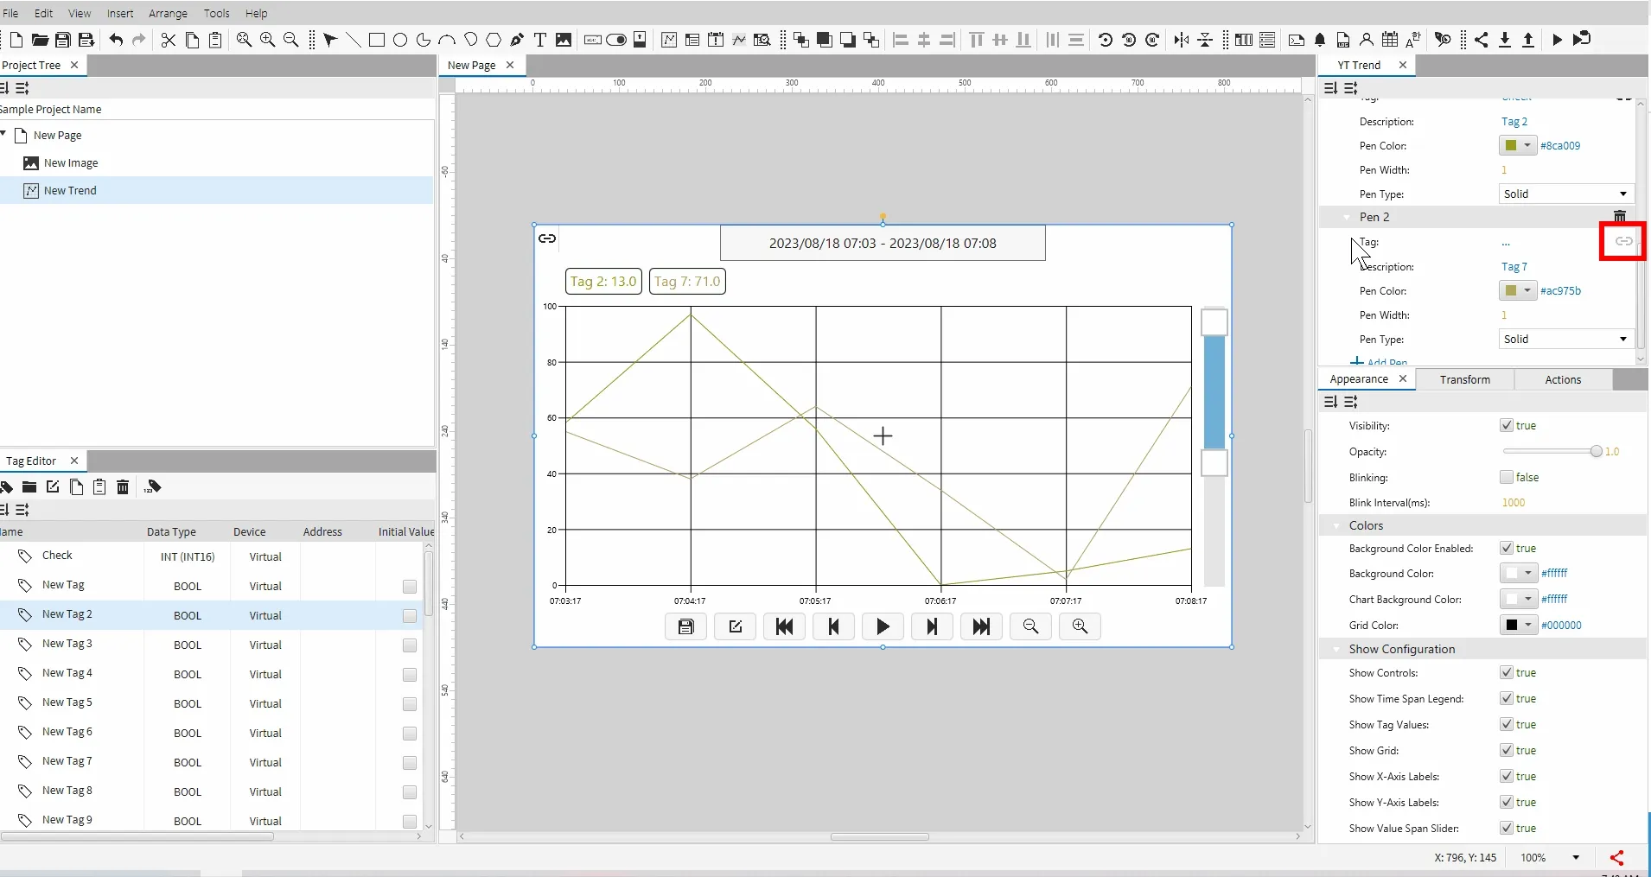Insert an image with the picture tool
Image resolution: width=1651 pixels, height=877 pixels.
564,40
